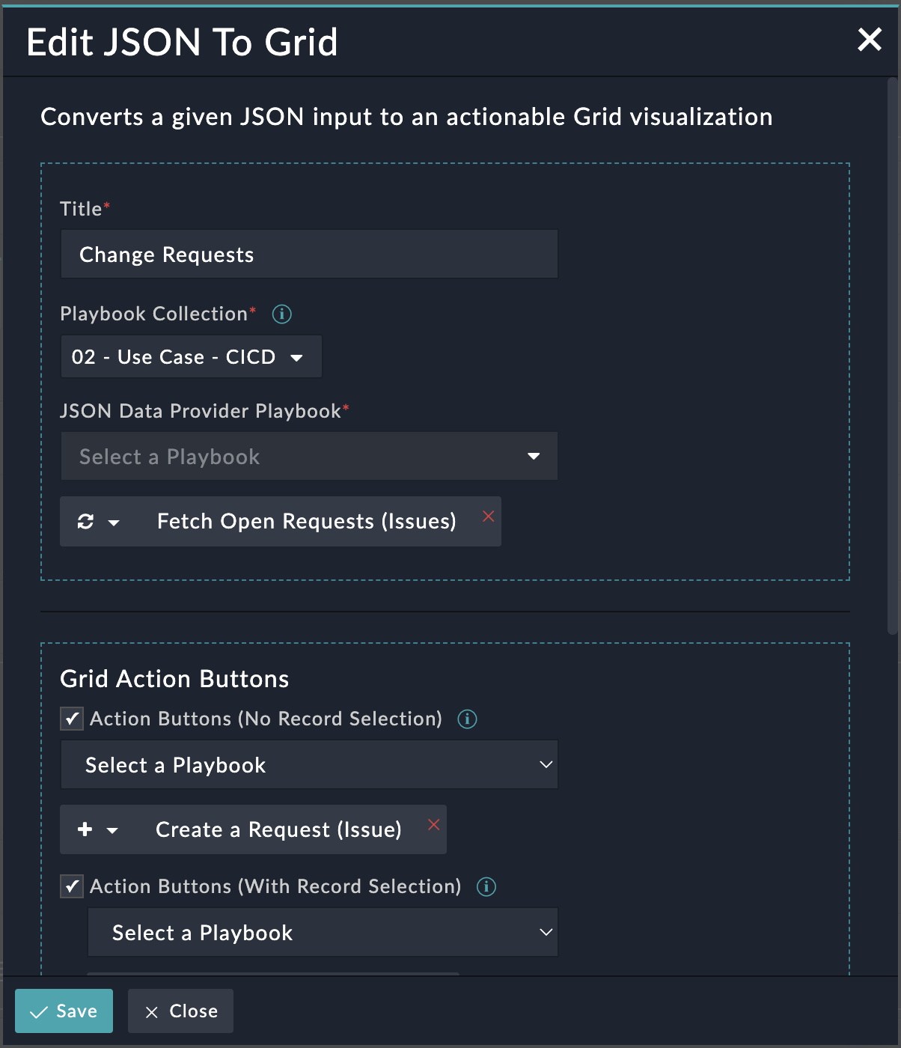
Task: Expand the No Record Selection playbook dropdown
Action: 309,765
